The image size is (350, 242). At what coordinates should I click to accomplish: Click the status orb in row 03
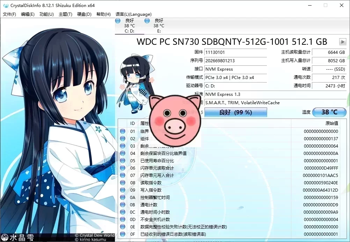(123, 146)
